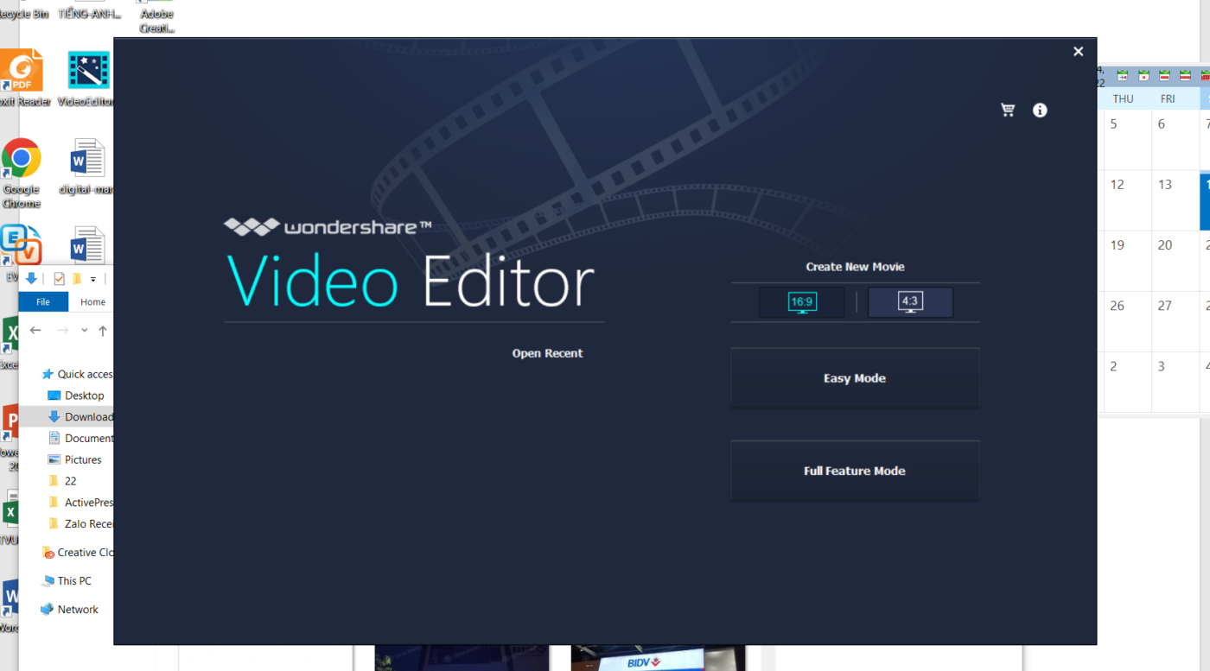The height and width of the screenshot is (671, 1210).
Task: Switch calendar to Work Week view icon
Action: tap(1164, 76)
